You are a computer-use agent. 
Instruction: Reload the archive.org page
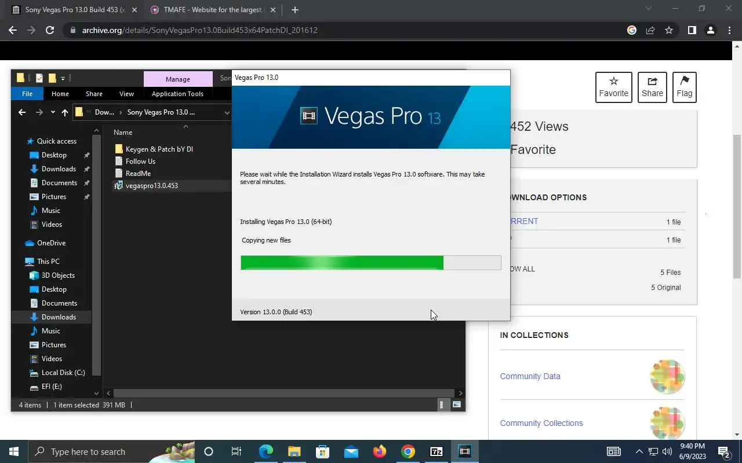click(x=50, y=30)
